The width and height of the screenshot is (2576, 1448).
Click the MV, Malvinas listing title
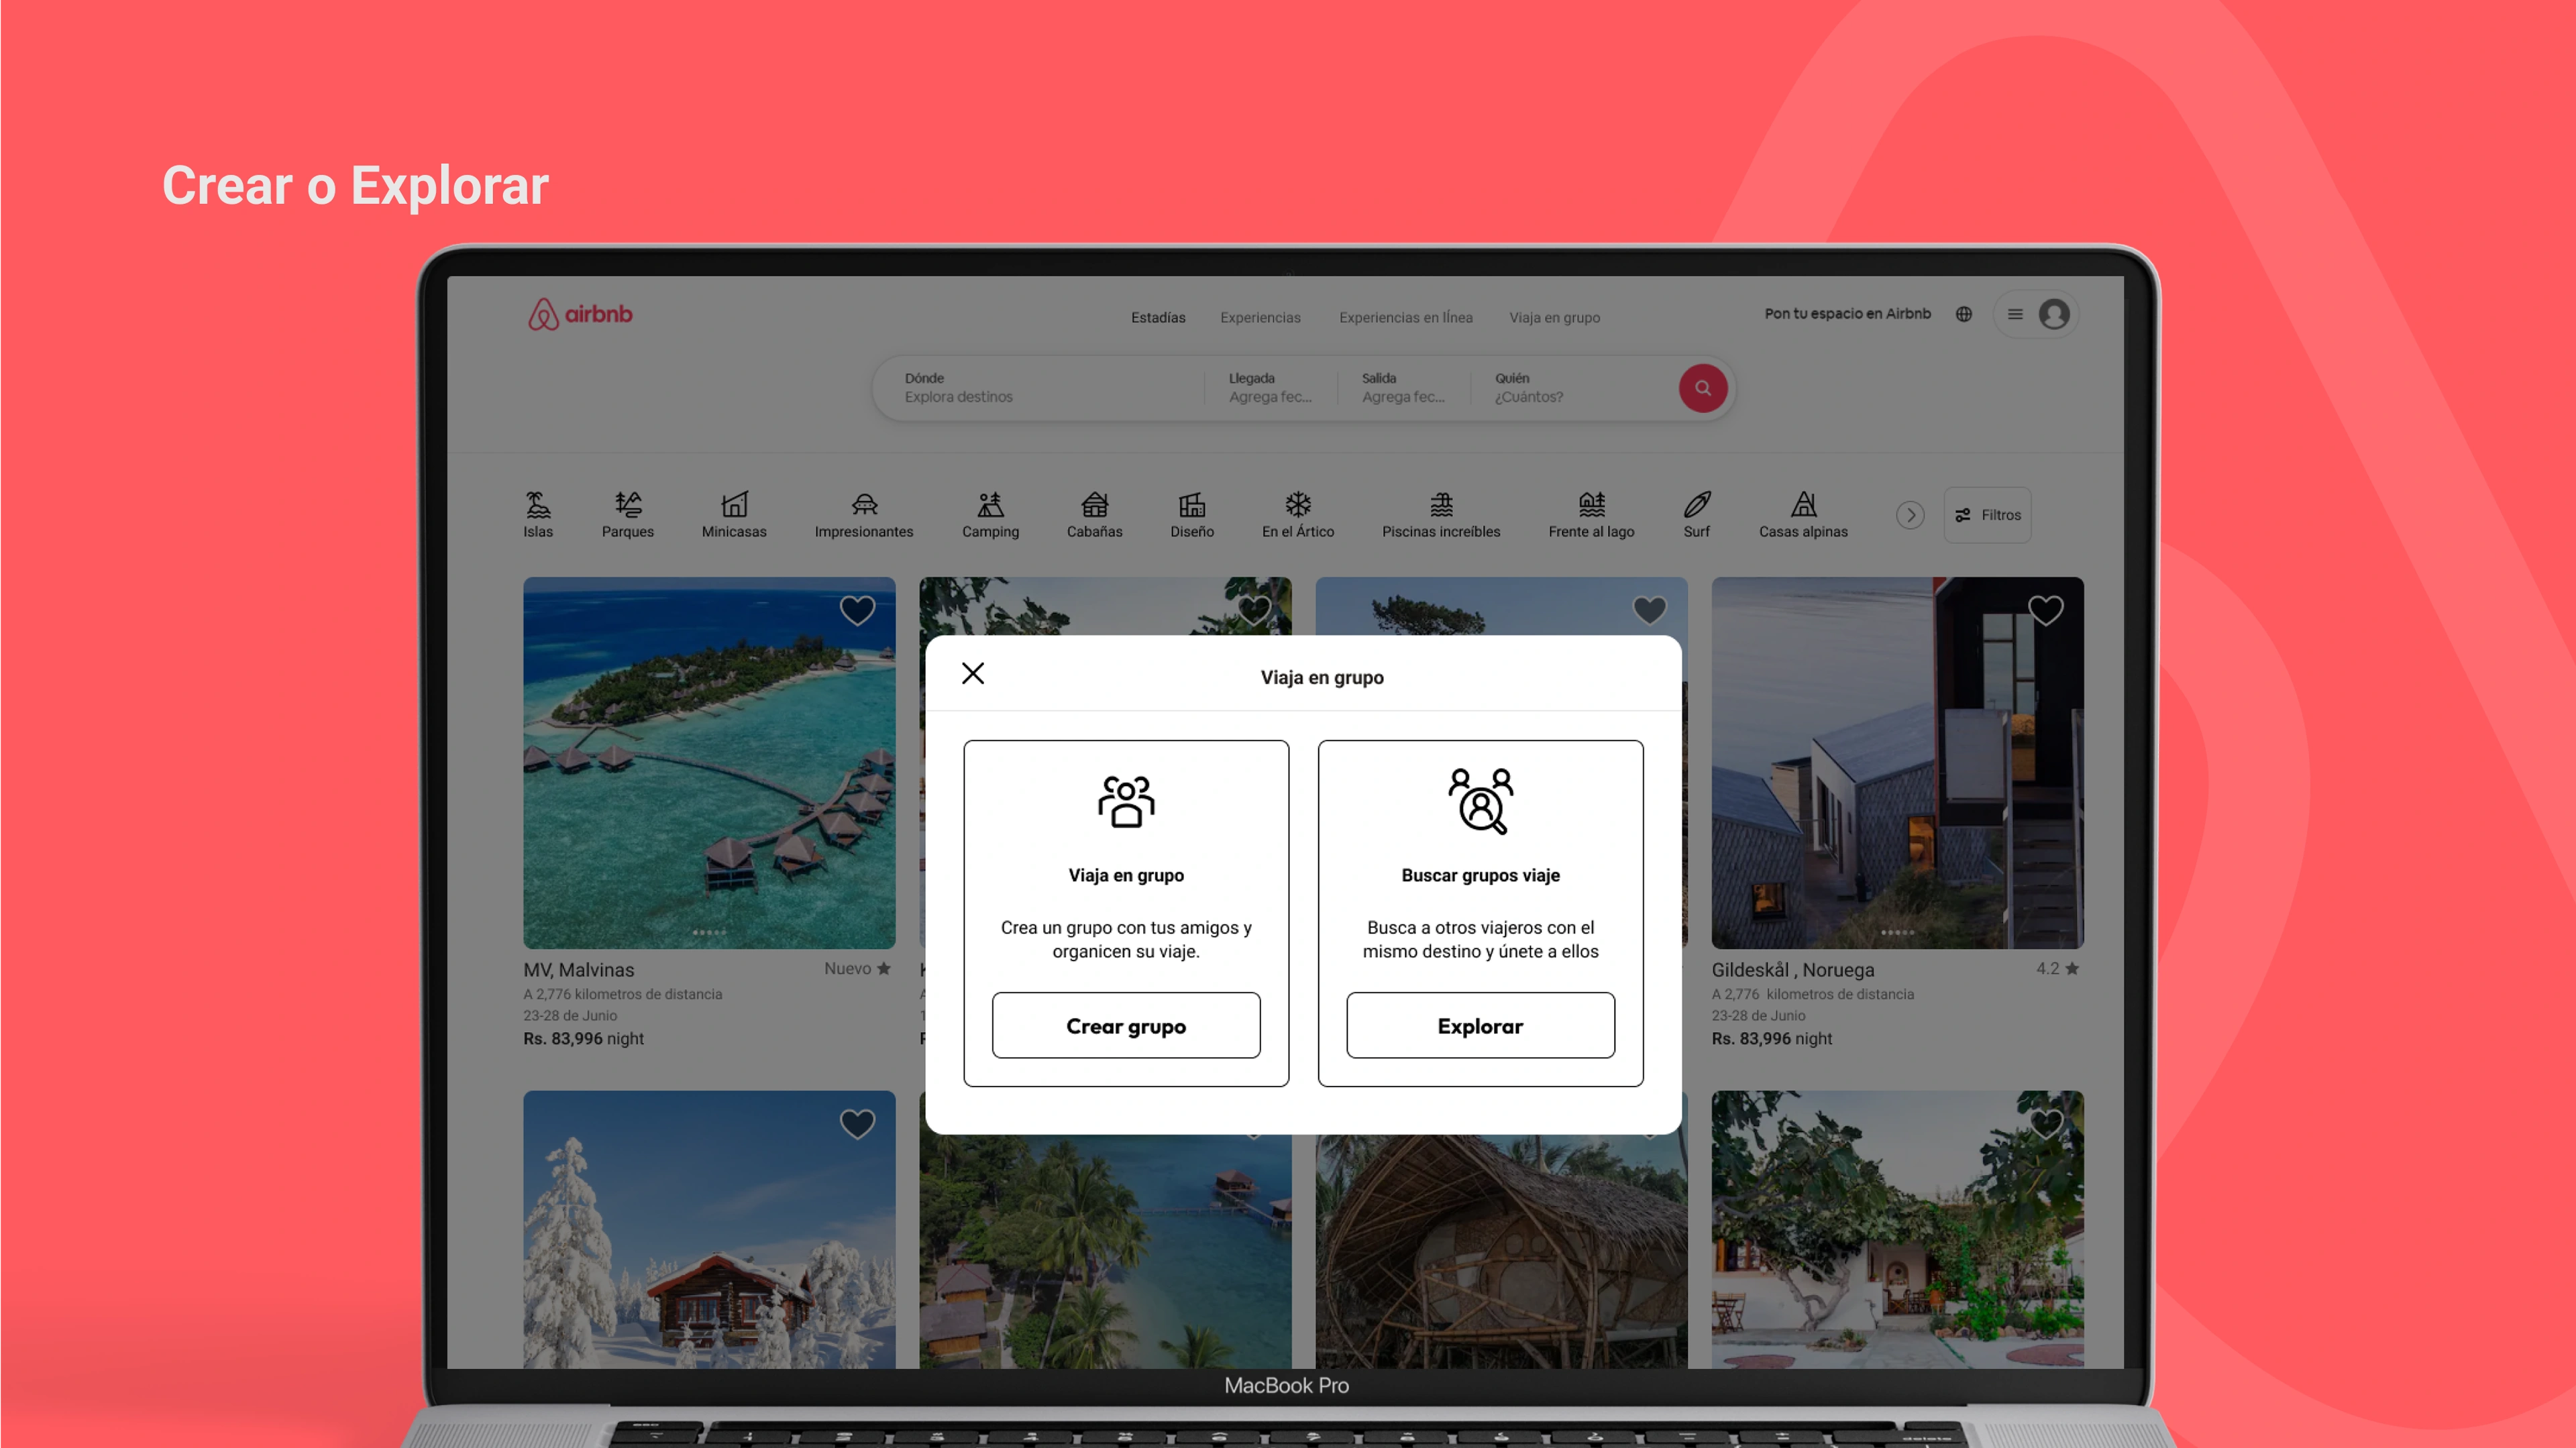(x=578, y=970)
